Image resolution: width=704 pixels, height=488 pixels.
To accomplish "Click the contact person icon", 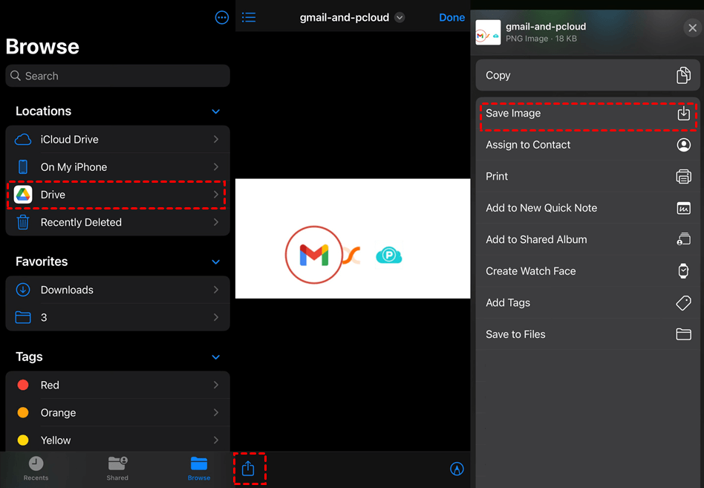I will pyautogui.click(x=683, y=145).
